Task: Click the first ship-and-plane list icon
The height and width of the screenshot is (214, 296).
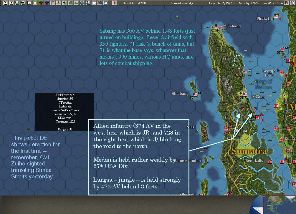Action: point(17,3)
